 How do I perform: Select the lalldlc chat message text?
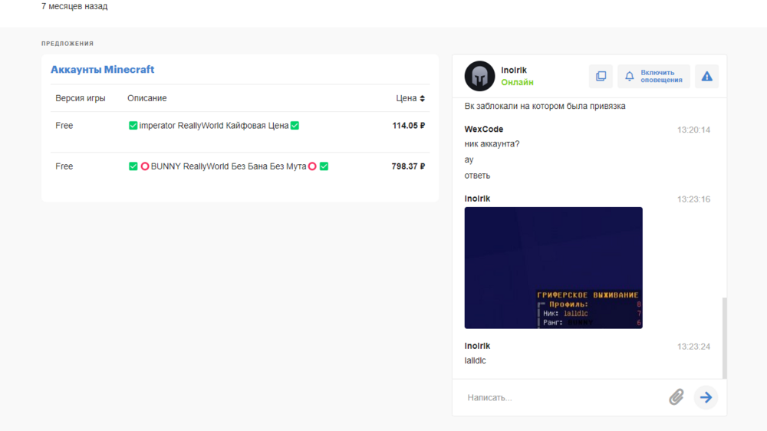coord(475,360)
